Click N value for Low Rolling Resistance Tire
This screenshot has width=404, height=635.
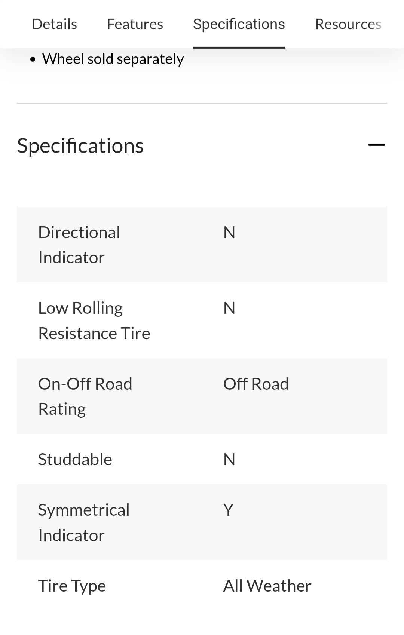click(229, 308)
